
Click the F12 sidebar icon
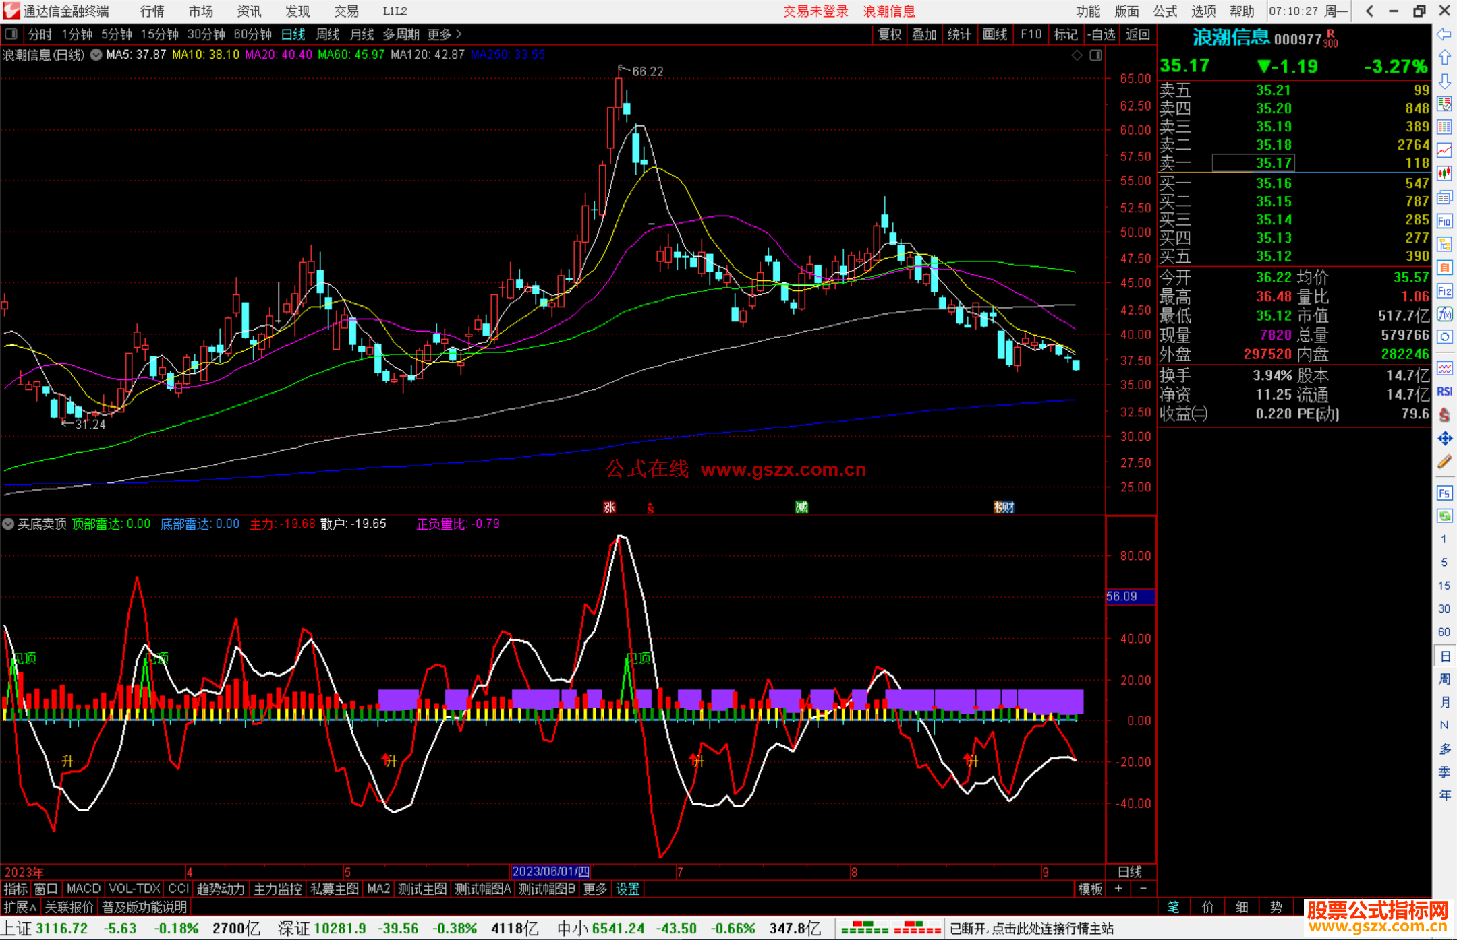pos(1444,291)
